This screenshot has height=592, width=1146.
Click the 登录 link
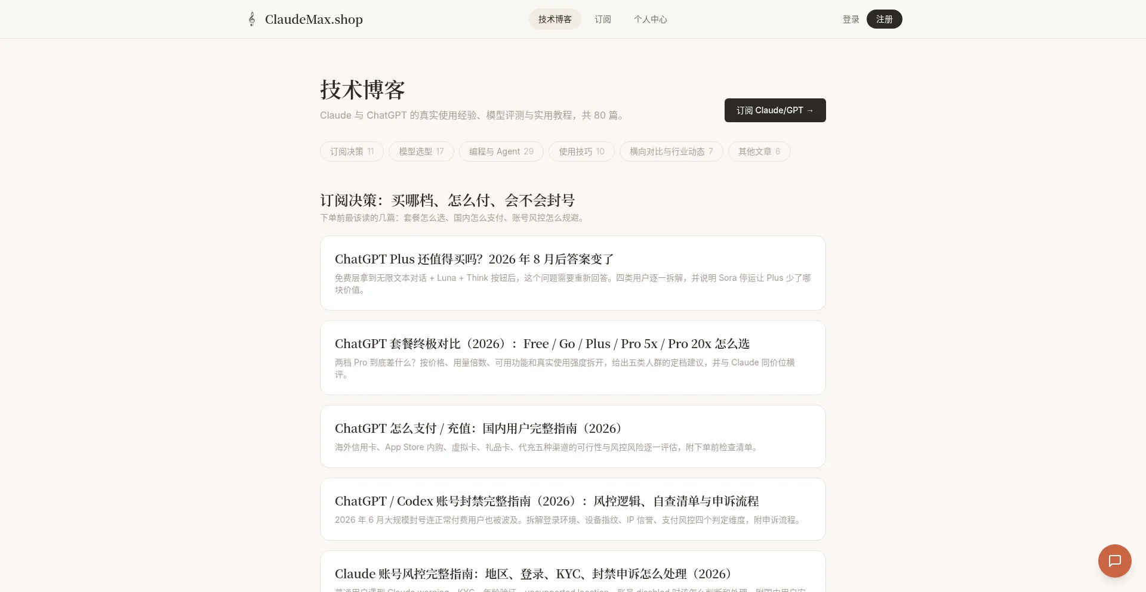851,19
